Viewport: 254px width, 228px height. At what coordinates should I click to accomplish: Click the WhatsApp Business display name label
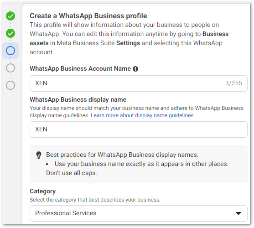(x=78, y=99)
